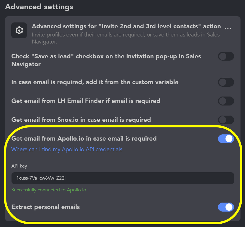
Task: Click the "Get email from Snov.io" label text
Action: 81,120
